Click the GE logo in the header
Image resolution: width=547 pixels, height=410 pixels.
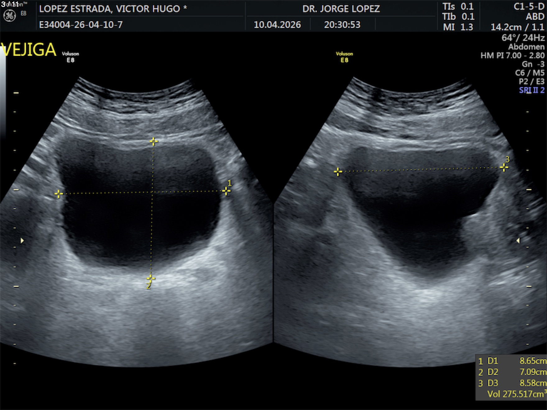click(9, 16)
